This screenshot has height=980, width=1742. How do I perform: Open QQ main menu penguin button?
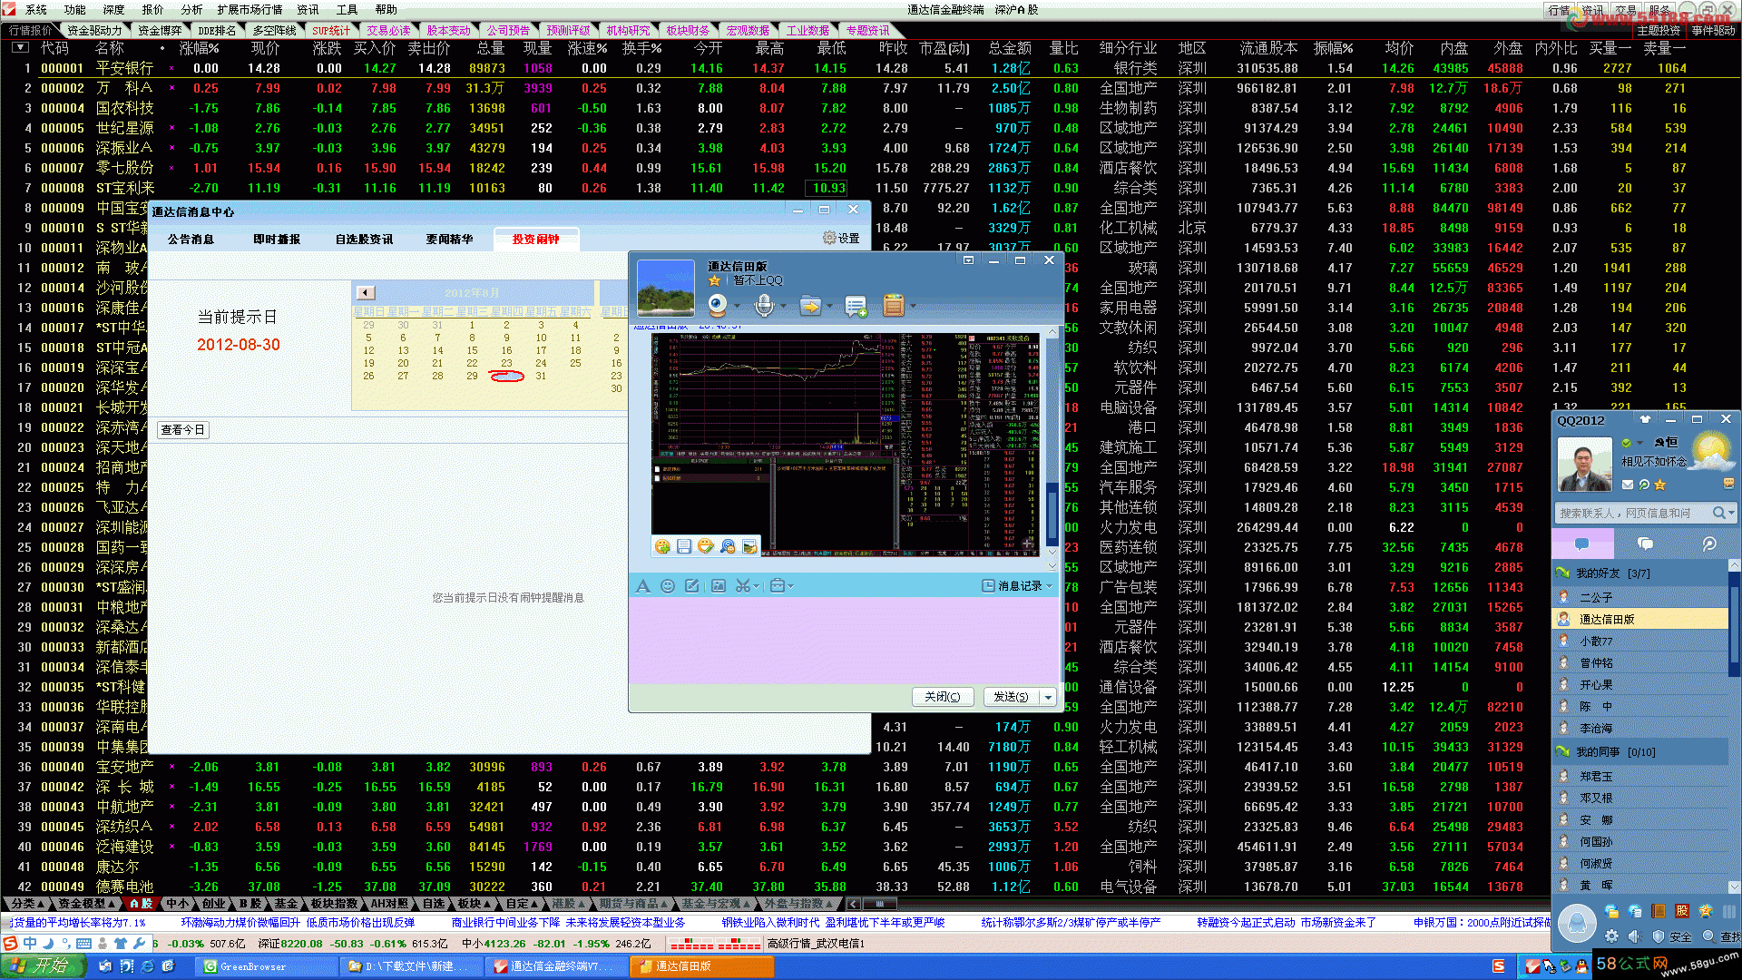(1577, 925)
